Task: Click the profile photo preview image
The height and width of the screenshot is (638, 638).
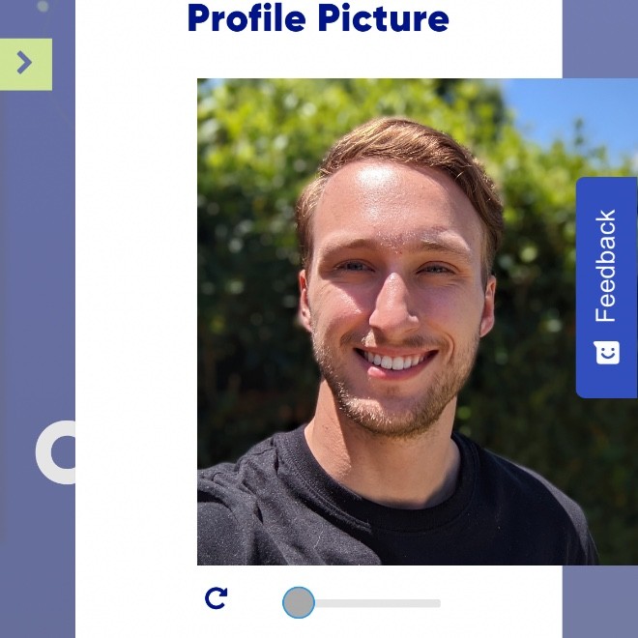Action: (x=418, y=322)
